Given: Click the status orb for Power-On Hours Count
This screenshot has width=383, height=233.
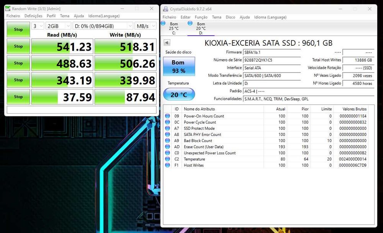Looking at the screenshot, I should click(x=167, y=116).
